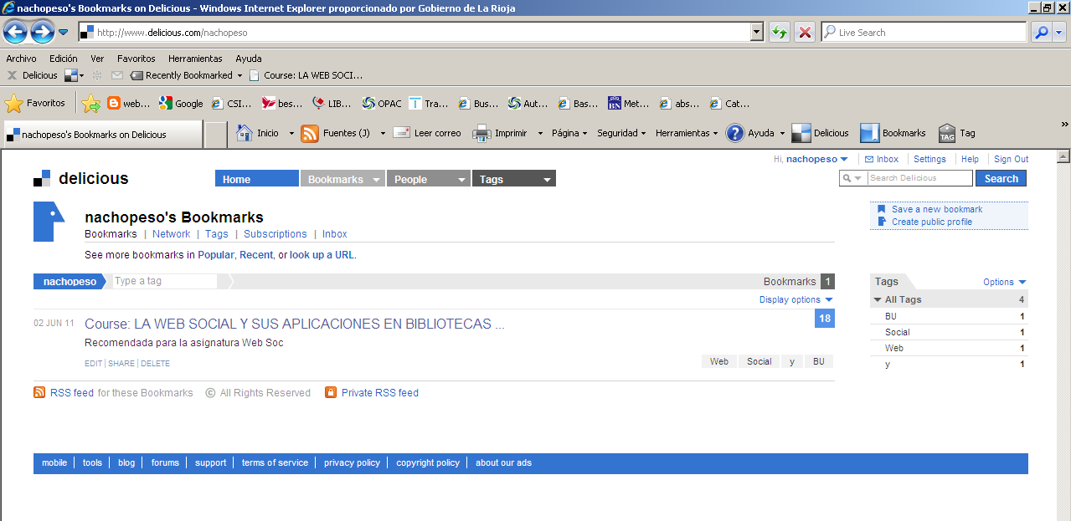Screen dimensions: 1071x521
Task: Click the Tag button in command bar
Action: 956,133
